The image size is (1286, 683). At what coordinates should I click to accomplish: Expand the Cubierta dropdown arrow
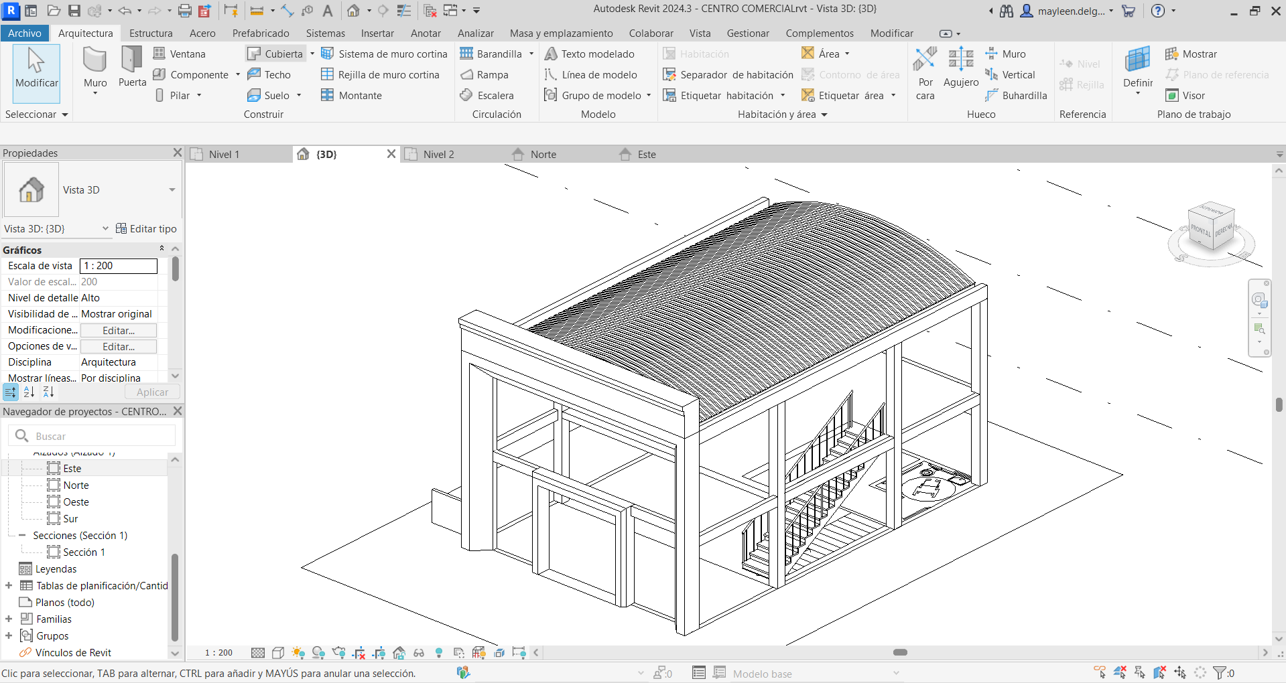pyautogui.click(x=312, y=53)
